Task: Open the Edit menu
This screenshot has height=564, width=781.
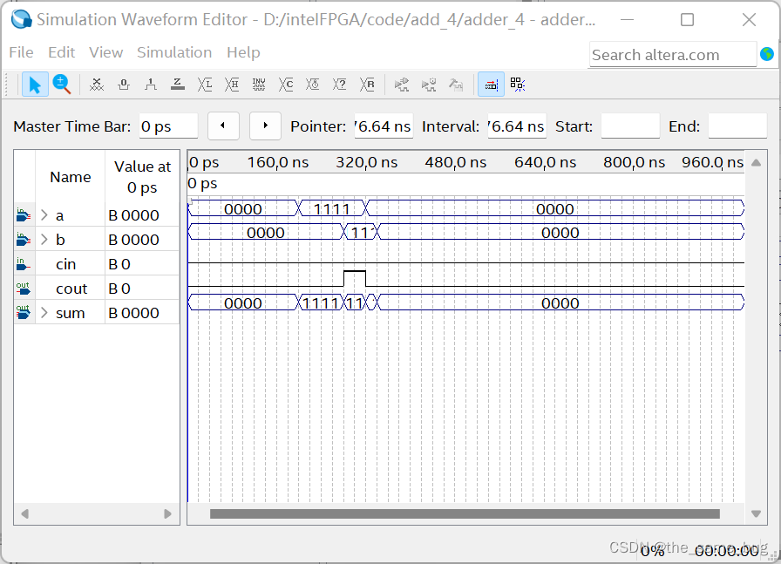Action: pos(61,52)
